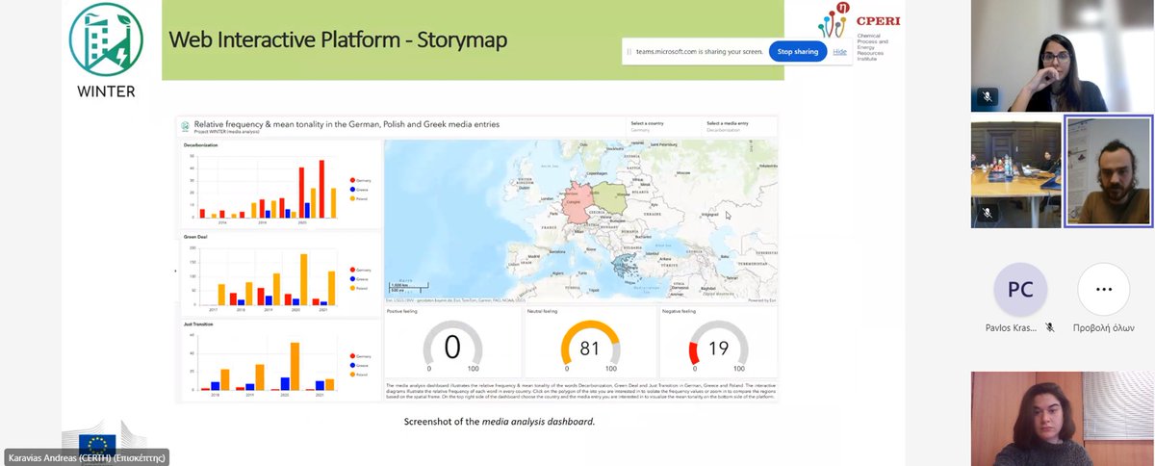
Task: Click the 'Pavlos Kras...' participant name
Action: 1012,328
